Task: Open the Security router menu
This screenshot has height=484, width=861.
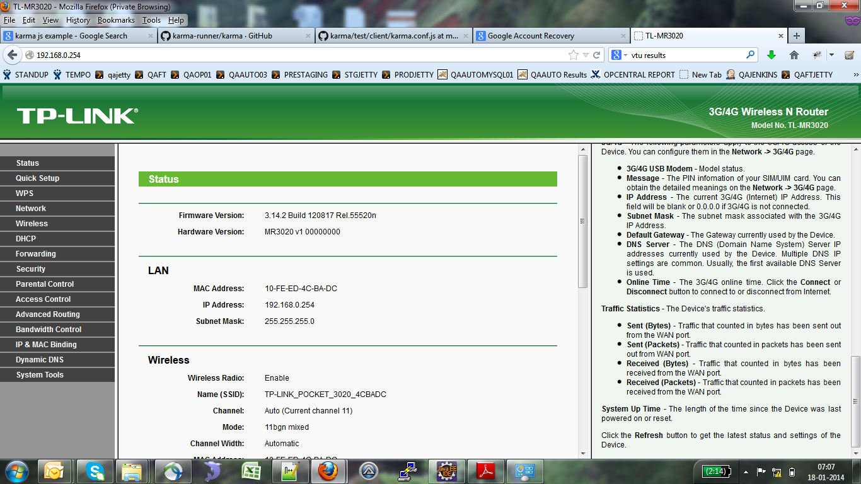Action: [x=57, y=269]
